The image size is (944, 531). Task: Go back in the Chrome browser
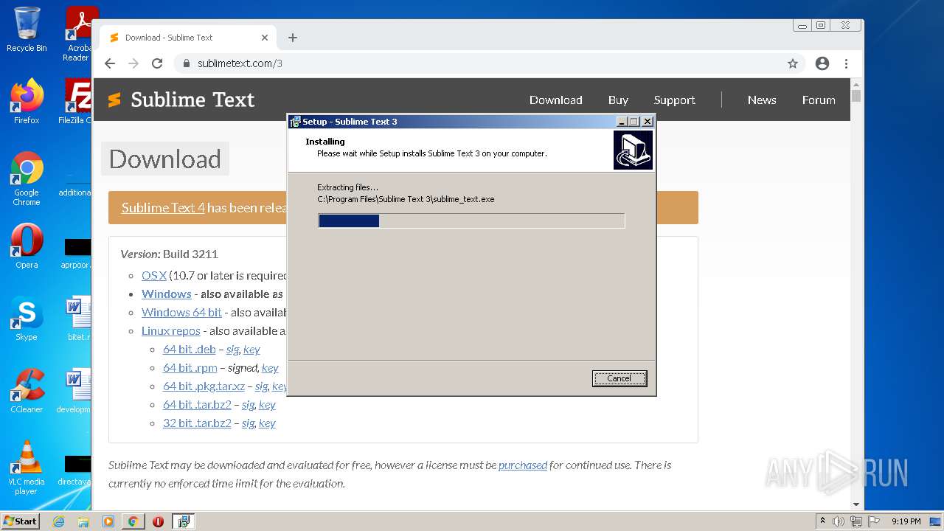110,63
